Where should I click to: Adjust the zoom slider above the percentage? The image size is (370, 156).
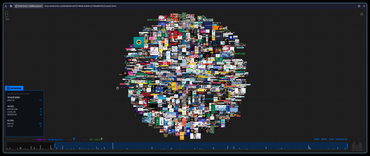(x=7, y=14)
